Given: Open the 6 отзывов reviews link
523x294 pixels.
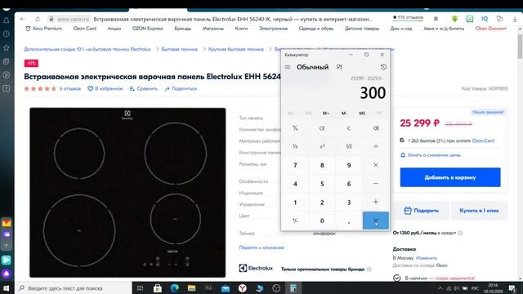Looking at the screenshot, I should pos(70,89).
